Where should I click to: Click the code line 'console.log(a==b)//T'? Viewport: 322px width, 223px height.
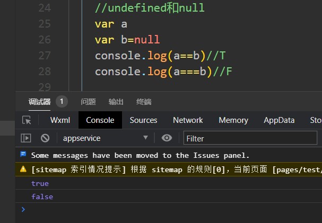pos(160,56)
